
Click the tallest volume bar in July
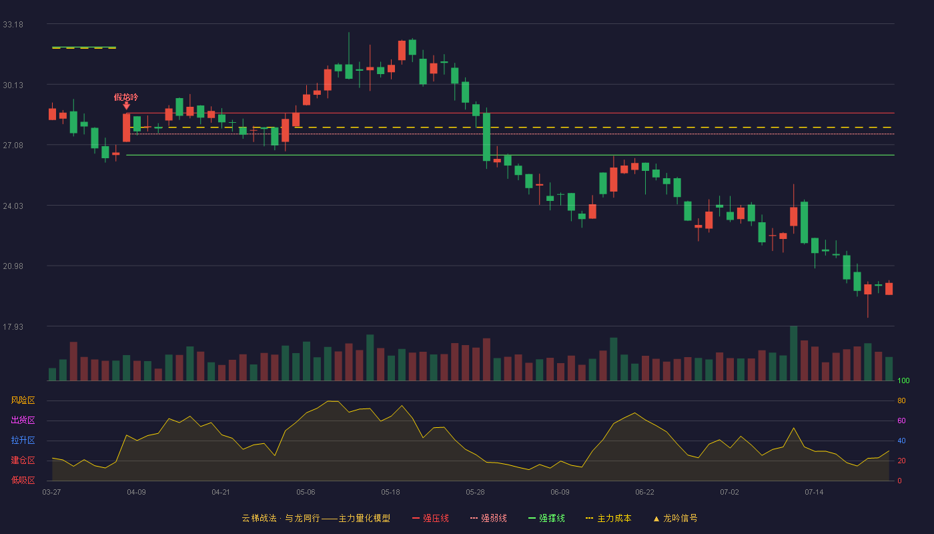(793, 353)
